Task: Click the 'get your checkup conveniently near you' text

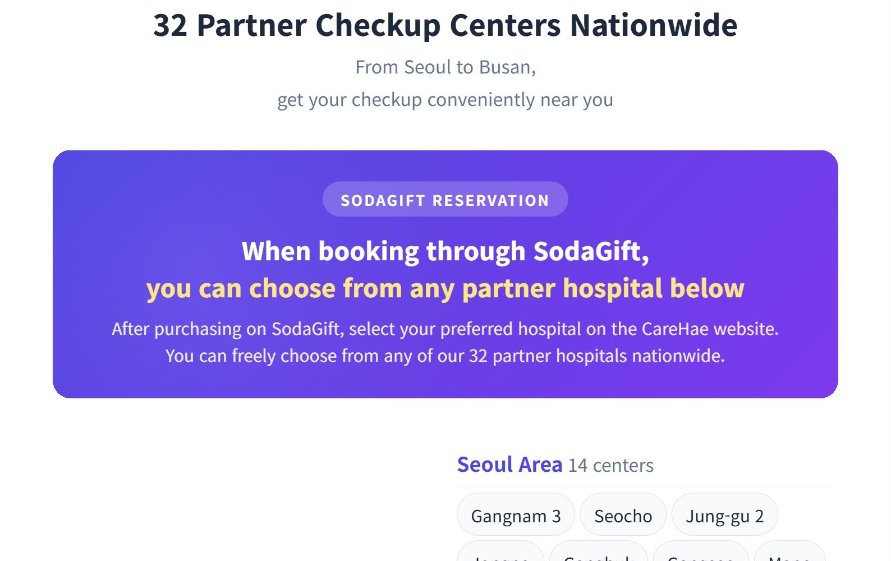Action: 445,100
